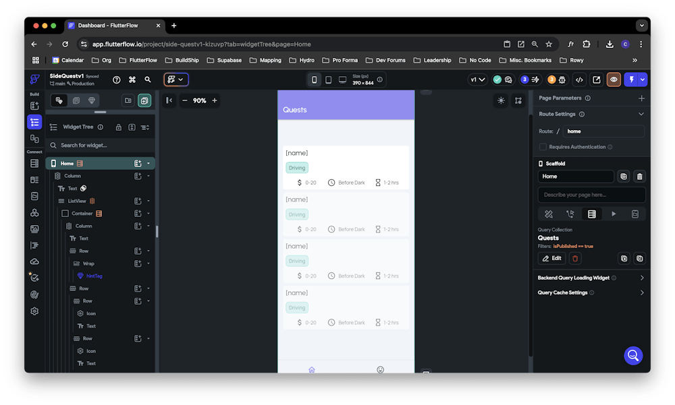
Task: Open the Developer Menu code icon
Action: [x=578, y=80]
